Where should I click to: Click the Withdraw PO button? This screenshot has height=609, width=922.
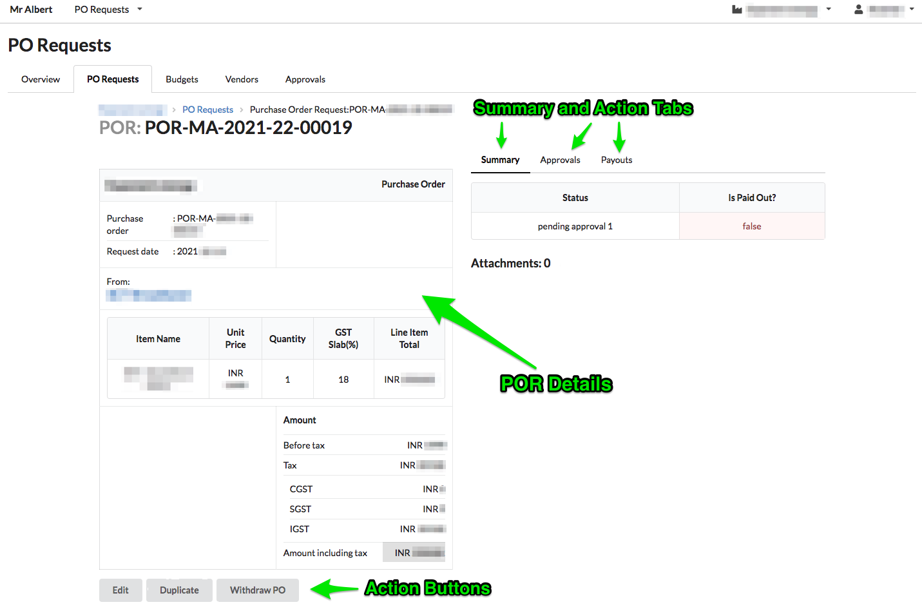[257, 590]
